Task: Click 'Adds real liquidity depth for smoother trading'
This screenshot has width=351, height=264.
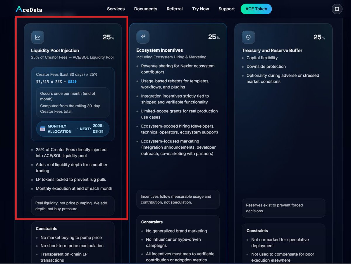Action: pyautogui.click(x=71, y=168)
